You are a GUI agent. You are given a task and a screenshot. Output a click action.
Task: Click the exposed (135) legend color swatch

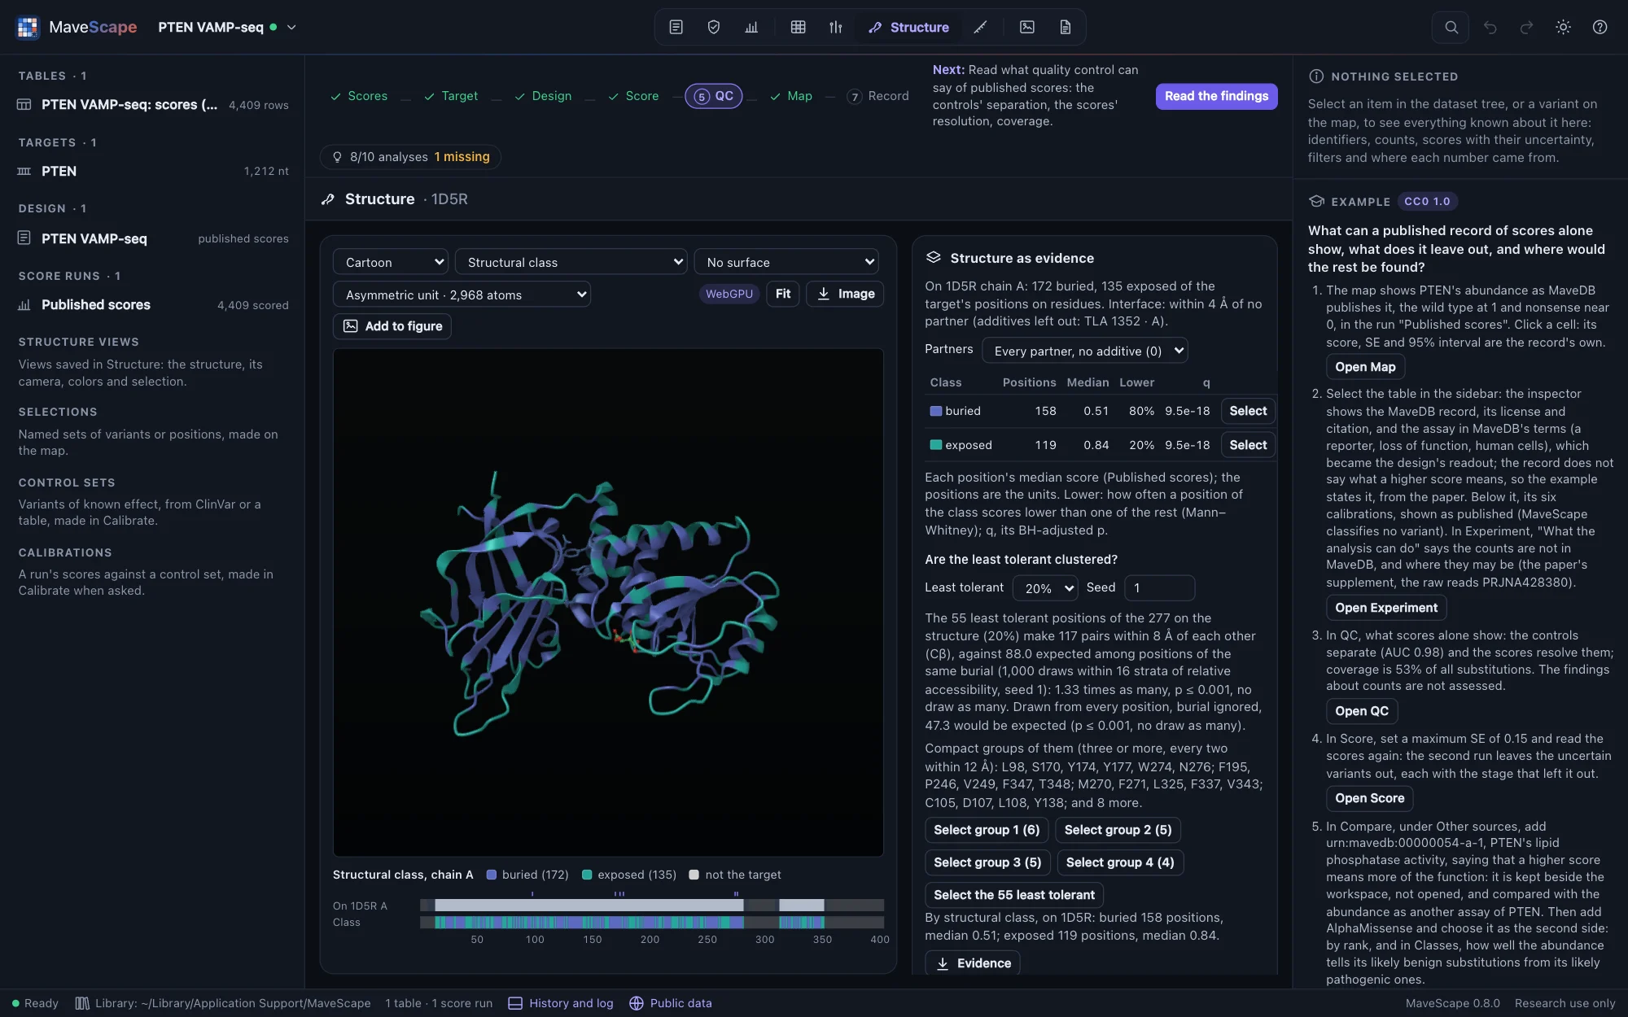coord(587,875)
